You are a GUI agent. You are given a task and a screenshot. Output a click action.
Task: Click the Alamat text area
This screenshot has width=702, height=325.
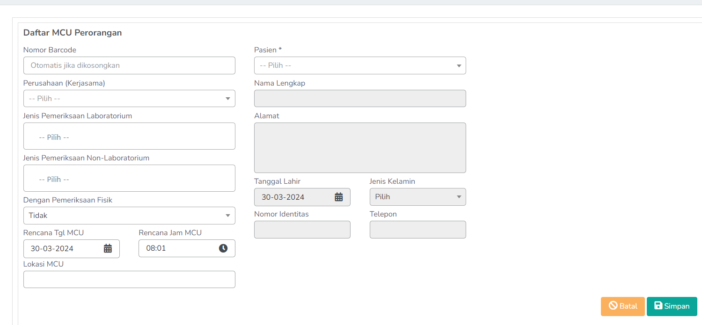360,148
